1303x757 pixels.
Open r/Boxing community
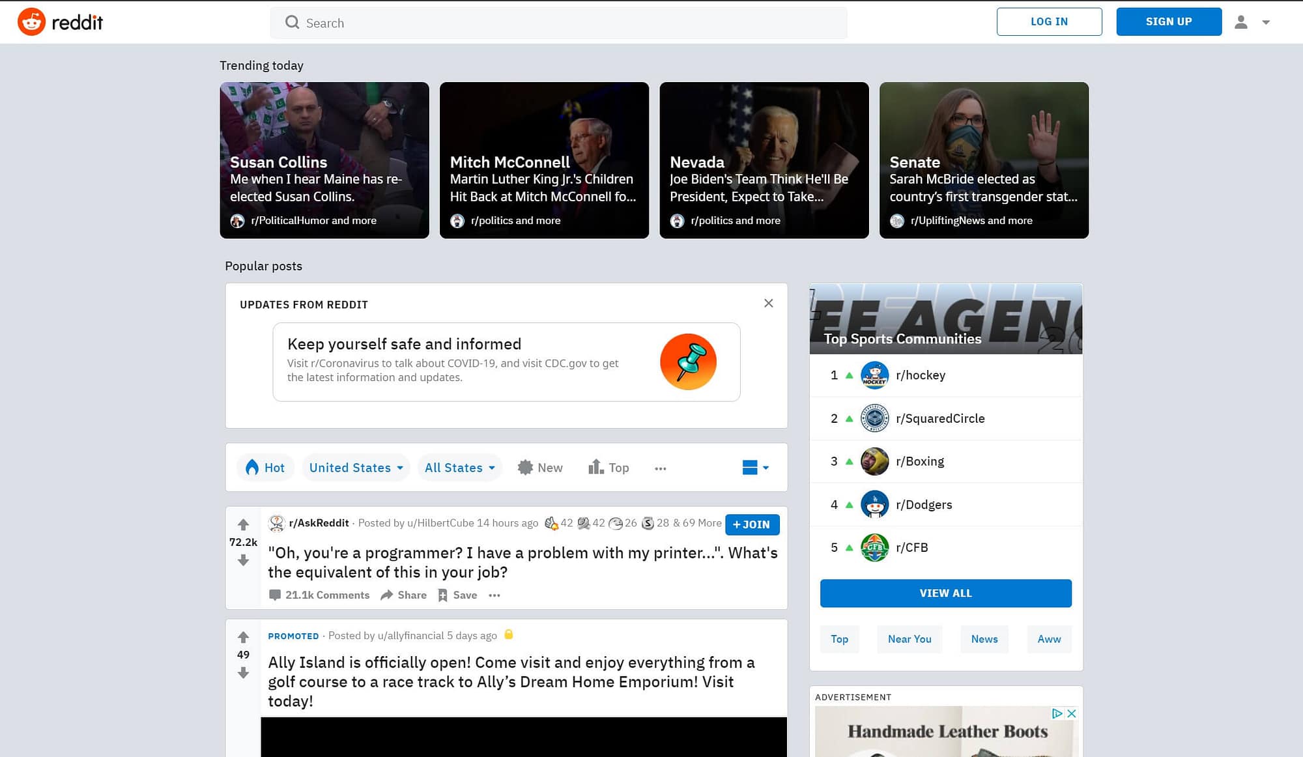[x=919, y=461]
